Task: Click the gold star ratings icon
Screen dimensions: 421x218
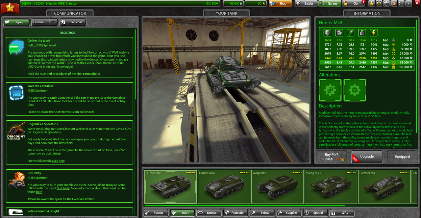Action: (x=372, y=3)
